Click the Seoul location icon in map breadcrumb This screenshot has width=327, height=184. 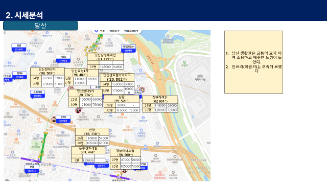(x=96, y=31)
